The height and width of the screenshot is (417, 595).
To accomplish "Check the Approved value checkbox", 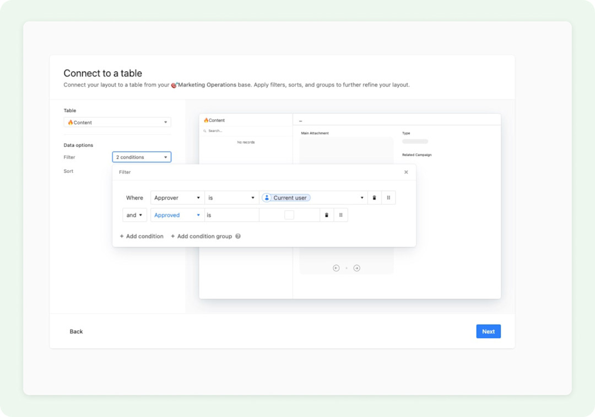I will 289,215.
